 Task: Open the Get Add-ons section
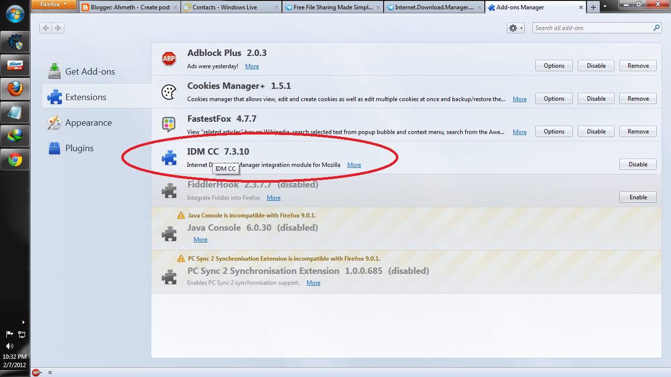point(82,72)
